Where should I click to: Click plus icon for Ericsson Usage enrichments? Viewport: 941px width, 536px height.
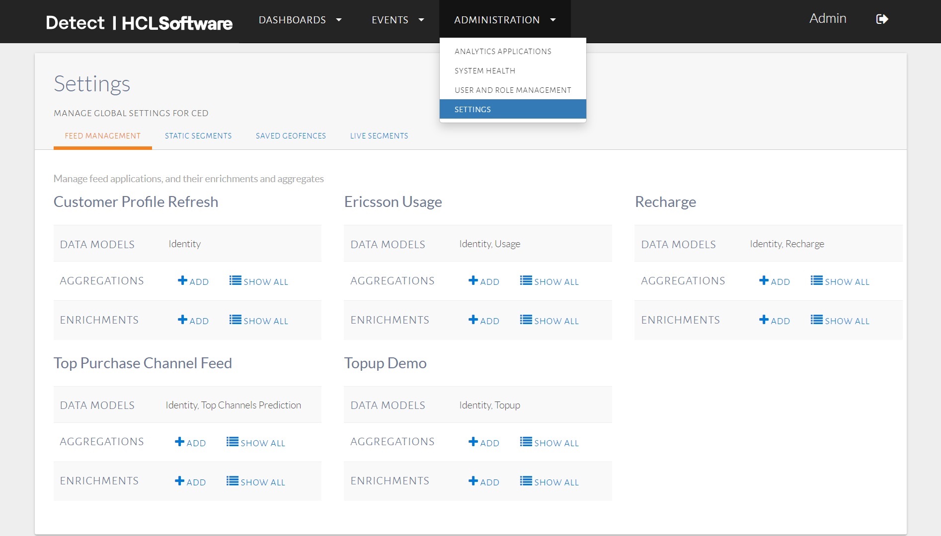coord(473,320)
